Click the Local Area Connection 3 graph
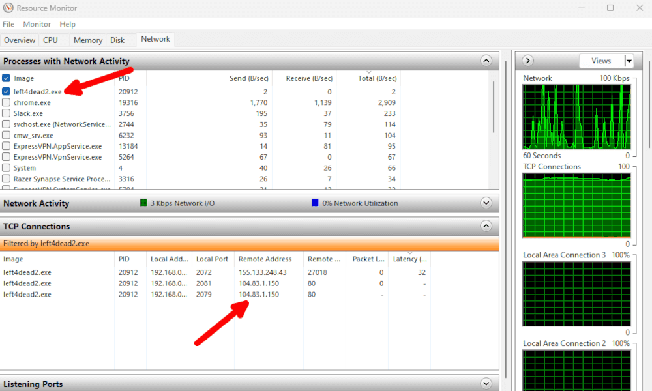This screenshot has width=652, height=391. (x=576, y=294)
